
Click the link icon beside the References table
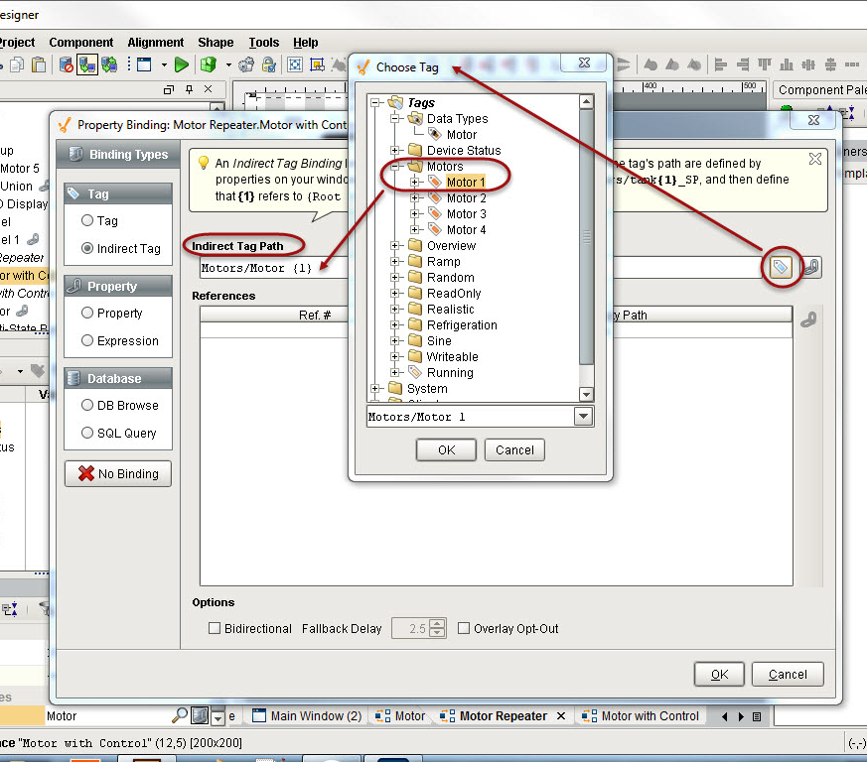point(806,319)
